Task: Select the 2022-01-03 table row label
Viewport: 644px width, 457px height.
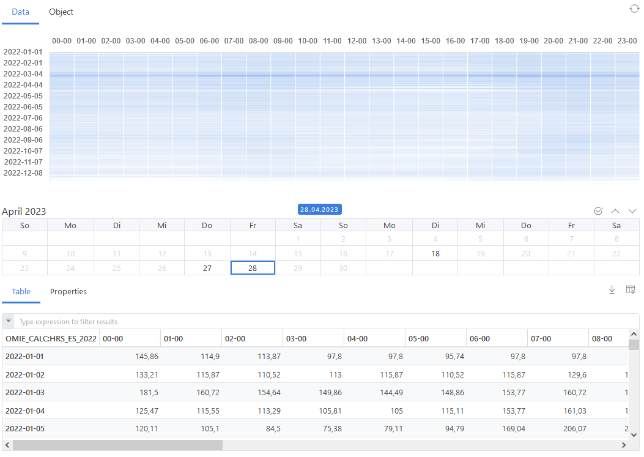Action: click(24, 392)
